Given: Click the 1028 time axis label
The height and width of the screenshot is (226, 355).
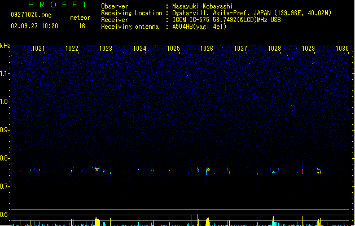Looking at the screenshot, I should coord(274,49).
